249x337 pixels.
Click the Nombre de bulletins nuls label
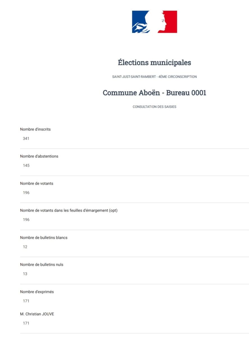click(x=42, y=265)
